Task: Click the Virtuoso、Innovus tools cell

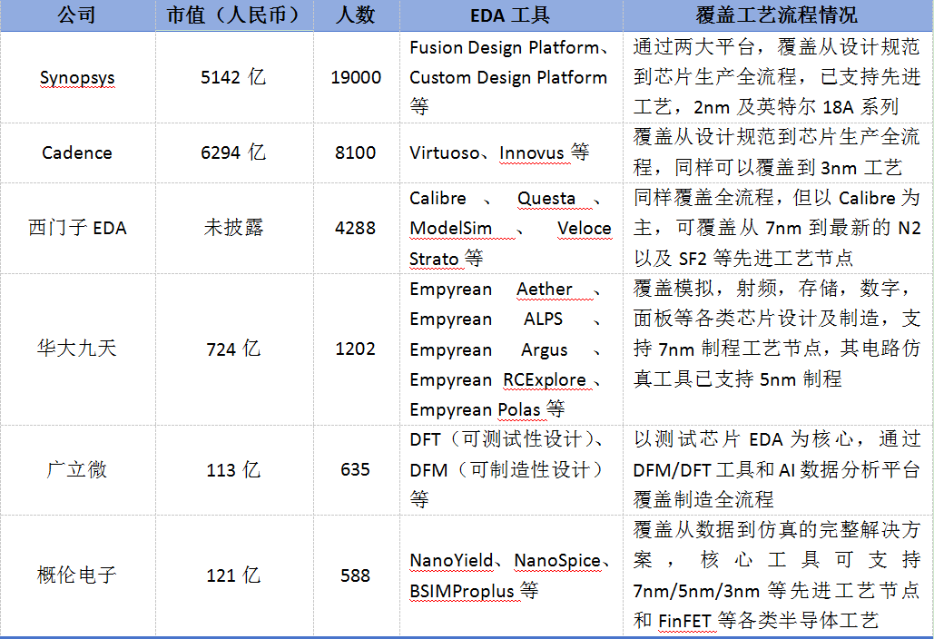Action: 511,153
